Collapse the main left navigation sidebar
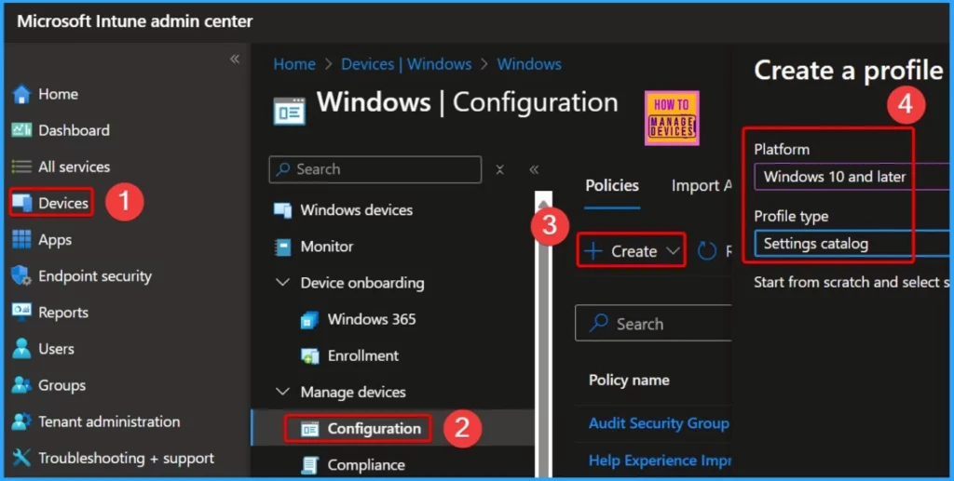 (234, 59)
